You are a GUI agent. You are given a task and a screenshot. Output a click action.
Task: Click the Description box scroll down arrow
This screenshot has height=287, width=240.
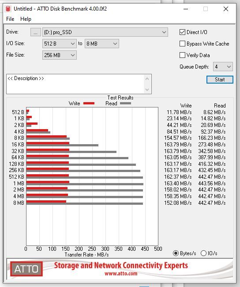pos(147,89)
